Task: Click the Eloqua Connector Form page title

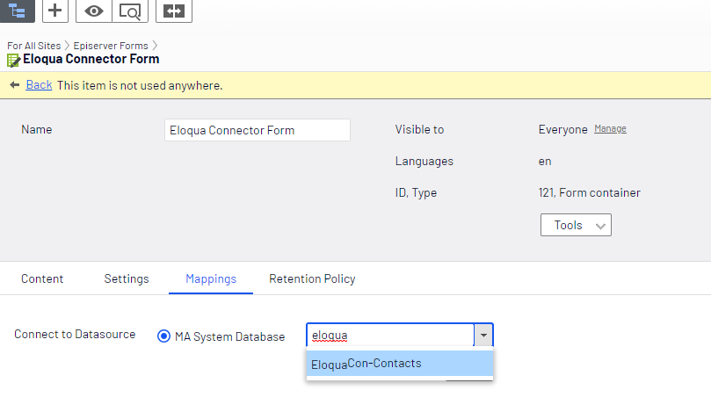Action: point(91,59)
